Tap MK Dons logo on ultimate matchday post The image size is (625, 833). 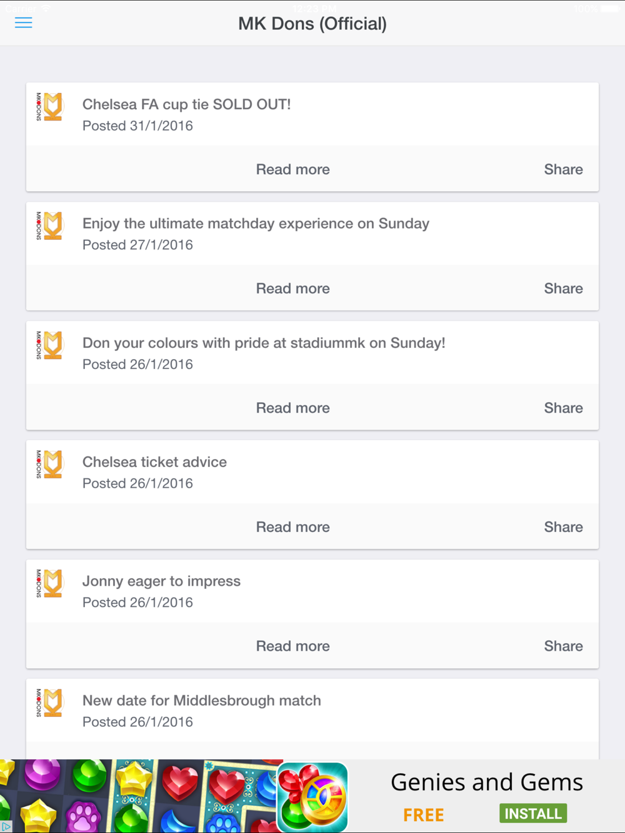click(x=49, y=226)
